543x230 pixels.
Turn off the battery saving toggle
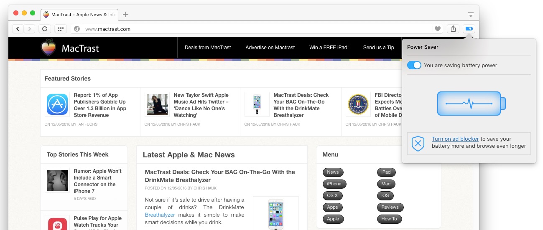414,66
